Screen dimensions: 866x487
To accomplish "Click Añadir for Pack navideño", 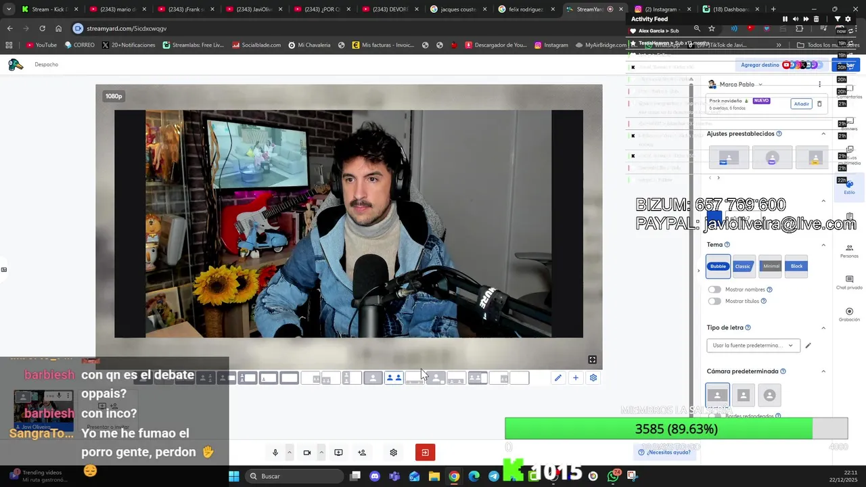I will click(x=801, y=103).
